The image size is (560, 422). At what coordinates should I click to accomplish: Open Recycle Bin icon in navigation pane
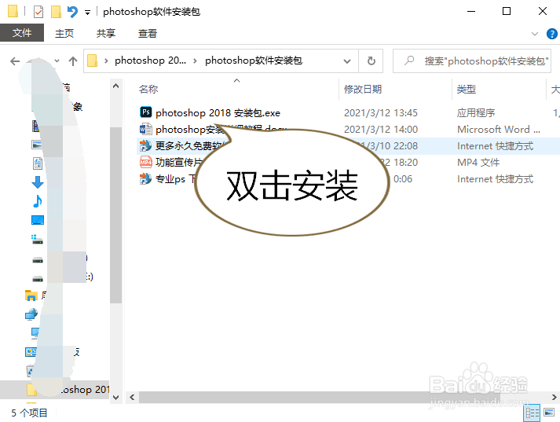point(31,371)
